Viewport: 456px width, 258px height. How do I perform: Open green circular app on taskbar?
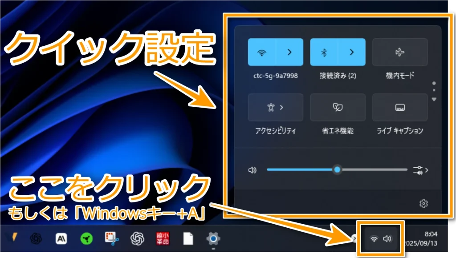[x=86, y=239]
